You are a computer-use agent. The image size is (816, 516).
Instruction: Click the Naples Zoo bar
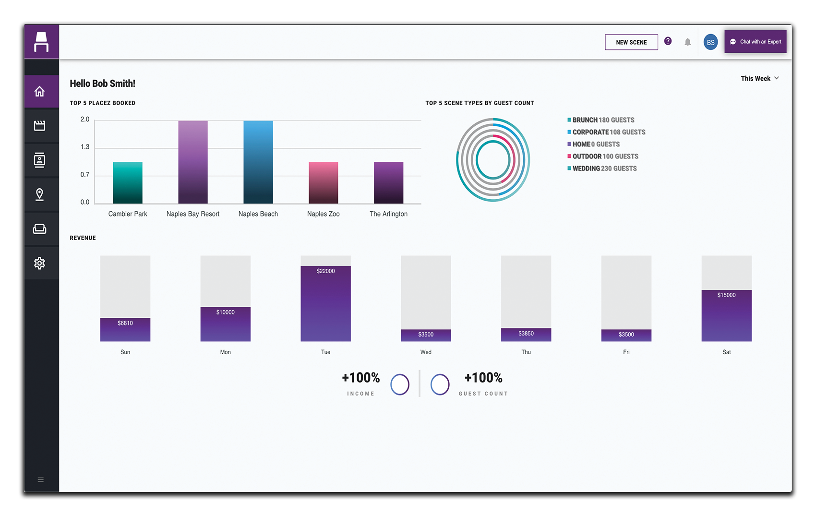[324, 183]
